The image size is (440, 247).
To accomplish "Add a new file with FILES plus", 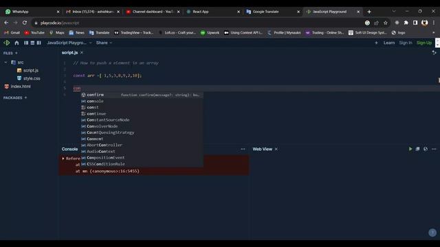I will click(16, 53).
